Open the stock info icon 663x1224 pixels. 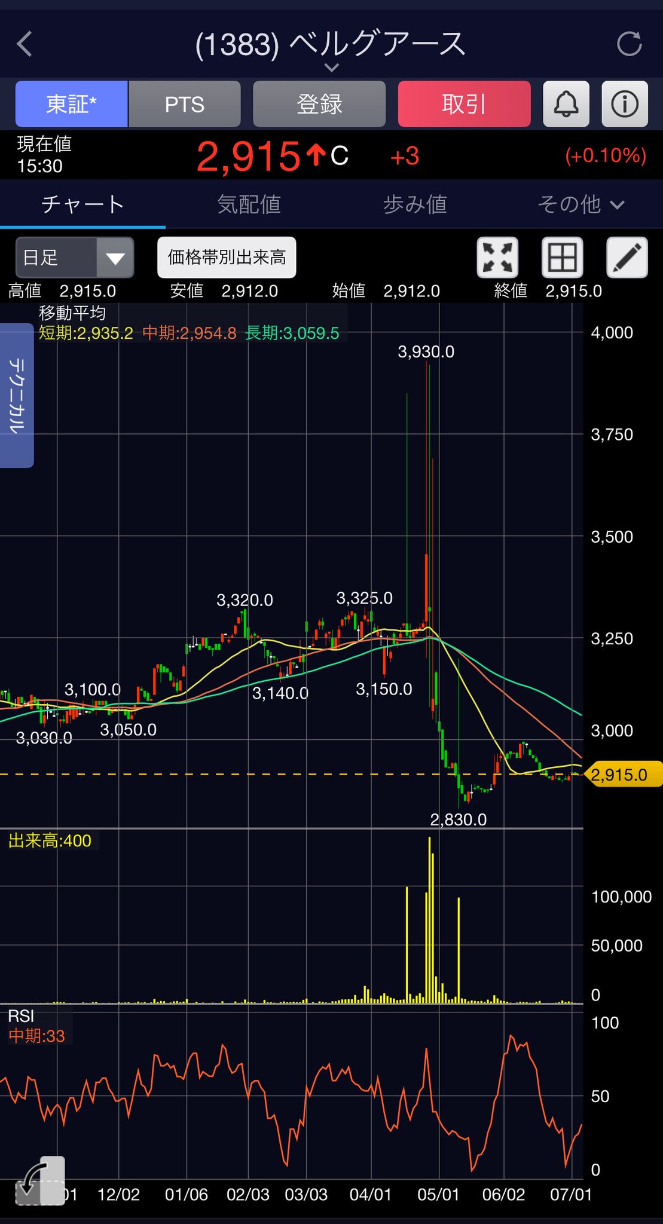625,104
